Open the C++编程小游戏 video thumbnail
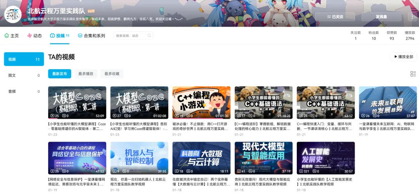Viewport: 419px width, 196px height. tap(201, 102)
